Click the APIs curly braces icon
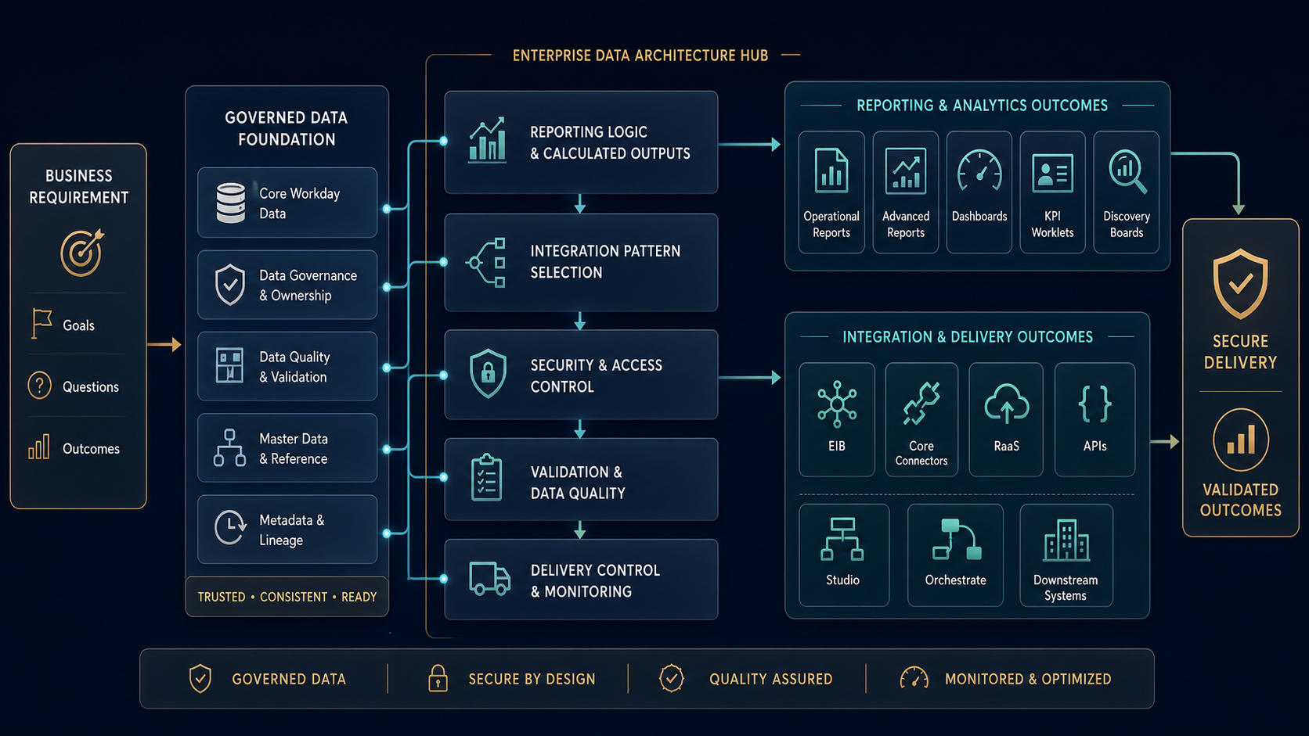This screenshot has height=736, width=1309. click(x=1095, y=404)
